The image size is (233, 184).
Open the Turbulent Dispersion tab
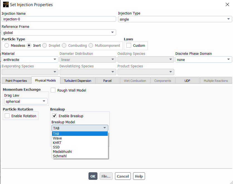(78, 80)
